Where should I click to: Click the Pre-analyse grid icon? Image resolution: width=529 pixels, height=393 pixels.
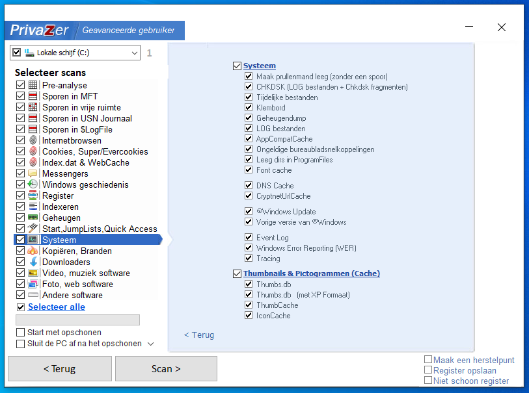pos(33,85)
